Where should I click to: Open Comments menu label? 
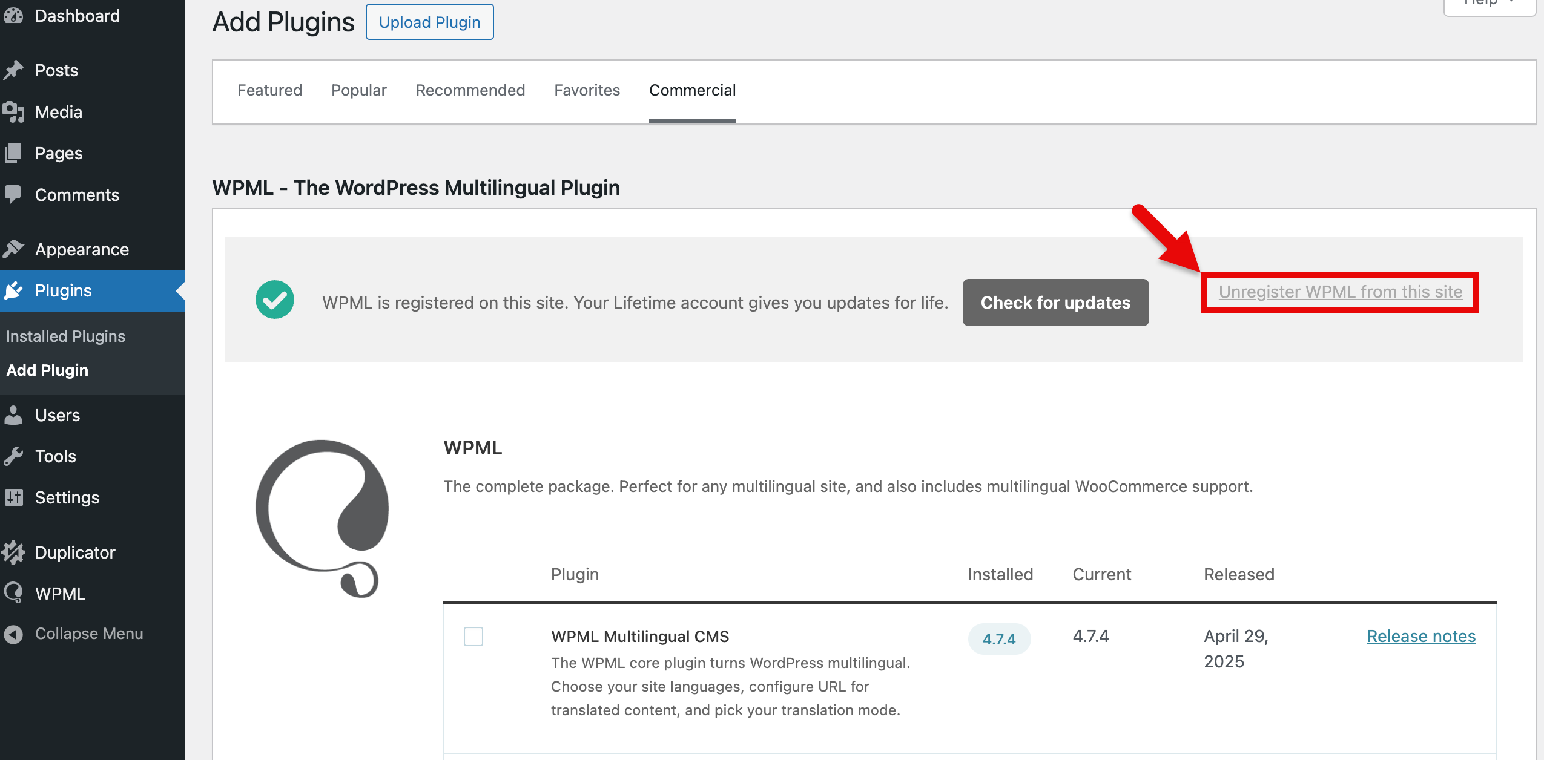pyautogui.click(x=78, y=195)
